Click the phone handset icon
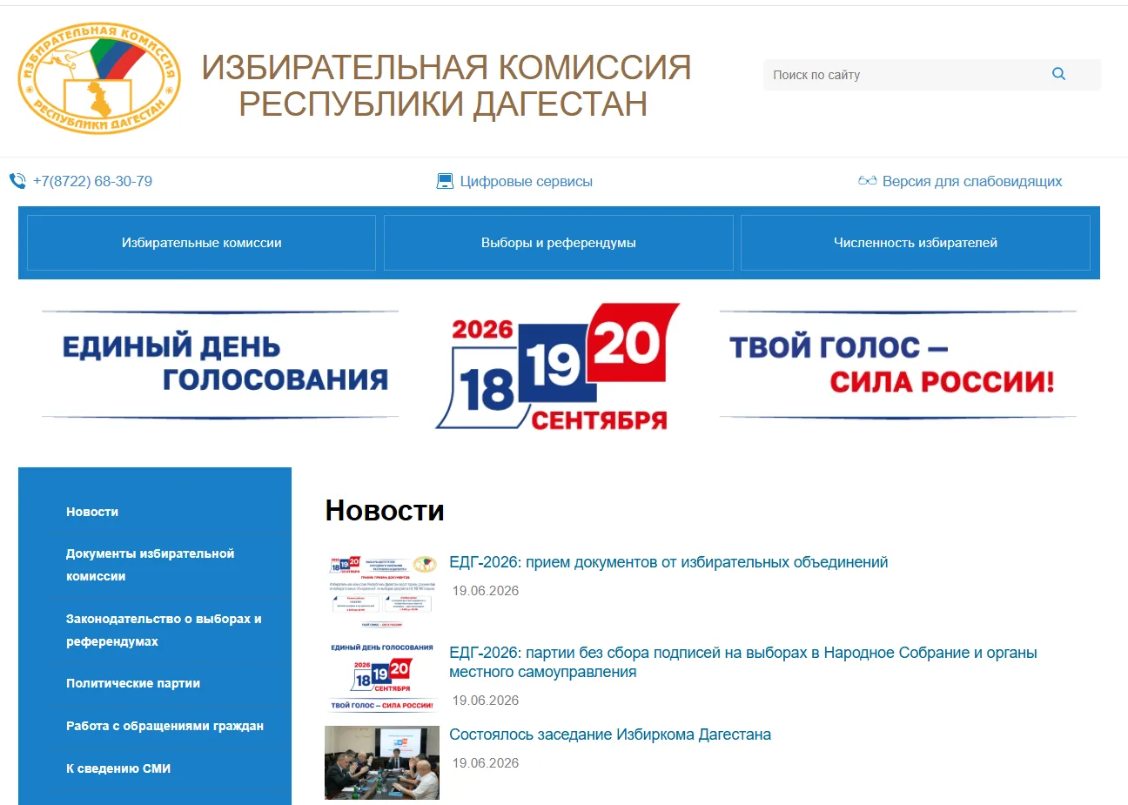The image size is (1128, 805). (x=17, y=181)
